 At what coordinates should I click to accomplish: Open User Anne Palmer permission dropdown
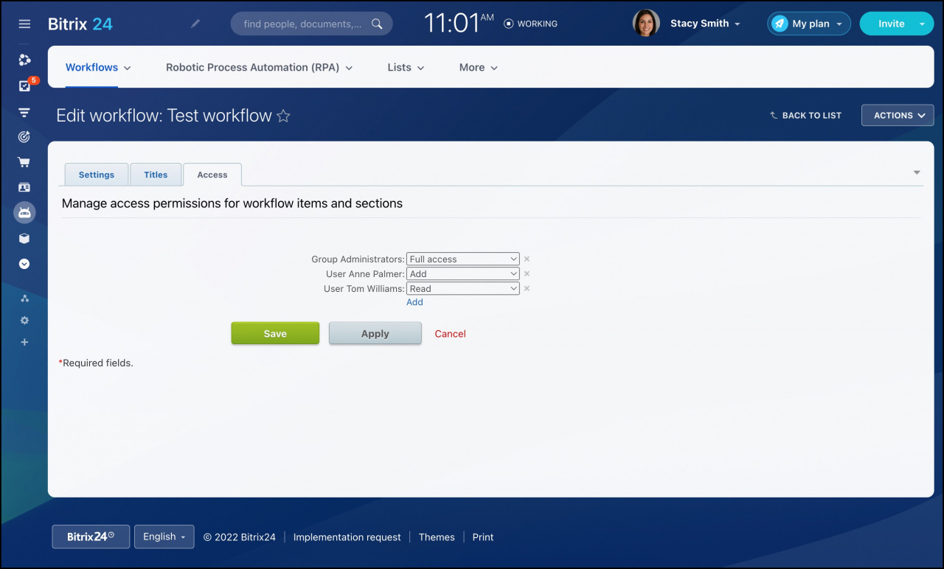(463, 274)
